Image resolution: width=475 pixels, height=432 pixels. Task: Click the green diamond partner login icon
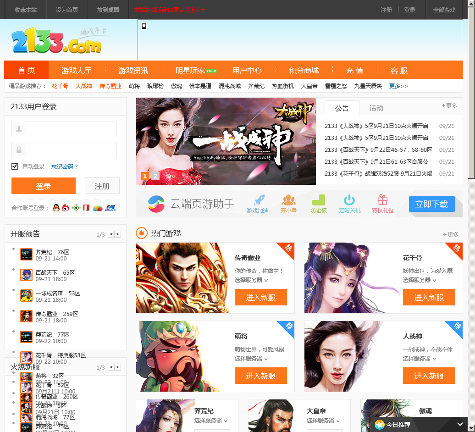76,208
